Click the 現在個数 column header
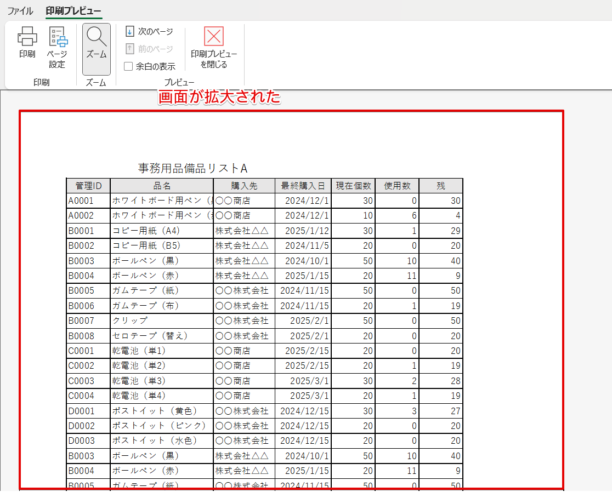The height and width of the screenshot is (492, 612). pos(353,186)
